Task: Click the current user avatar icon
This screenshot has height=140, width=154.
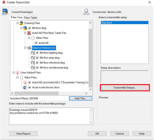Action: [x=86, y=12]
